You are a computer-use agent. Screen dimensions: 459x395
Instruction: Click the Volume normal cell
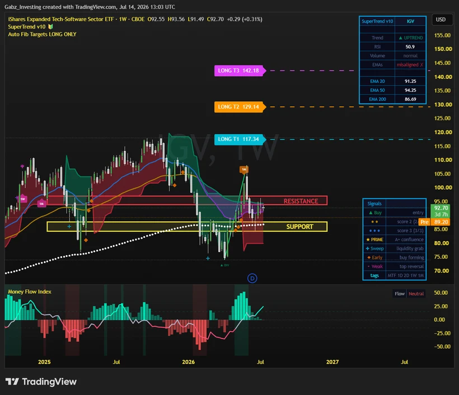pos(410,55)
